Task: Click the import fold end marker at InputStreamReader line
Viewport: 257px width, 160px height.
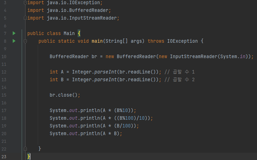Action: coord(25,18)
